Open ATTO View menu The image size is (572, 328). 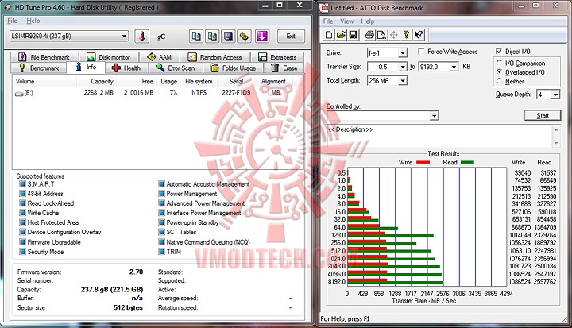[347, 21]
